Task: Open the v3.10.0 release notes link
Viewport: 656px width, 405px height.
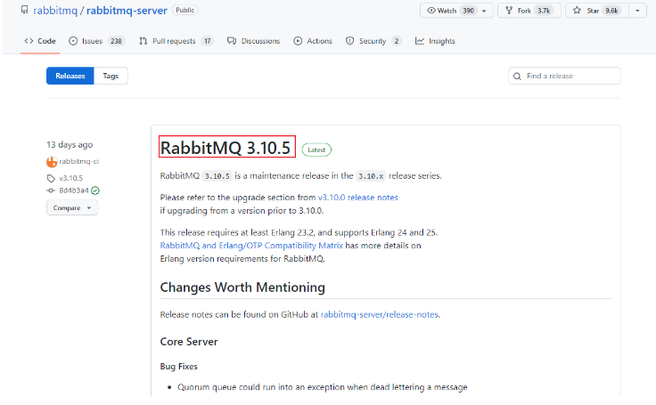Action: click(357, 198)
